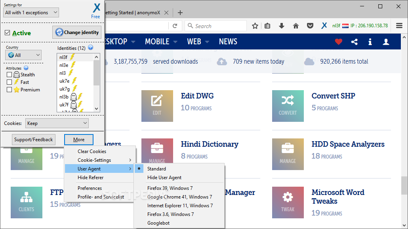This screenshot has width=408, height=229.
Task: Click the Pocket shield icon
Action: coord(311,26)
